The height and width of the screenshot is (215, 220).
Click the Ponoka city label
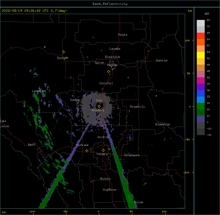pos(123,35)
